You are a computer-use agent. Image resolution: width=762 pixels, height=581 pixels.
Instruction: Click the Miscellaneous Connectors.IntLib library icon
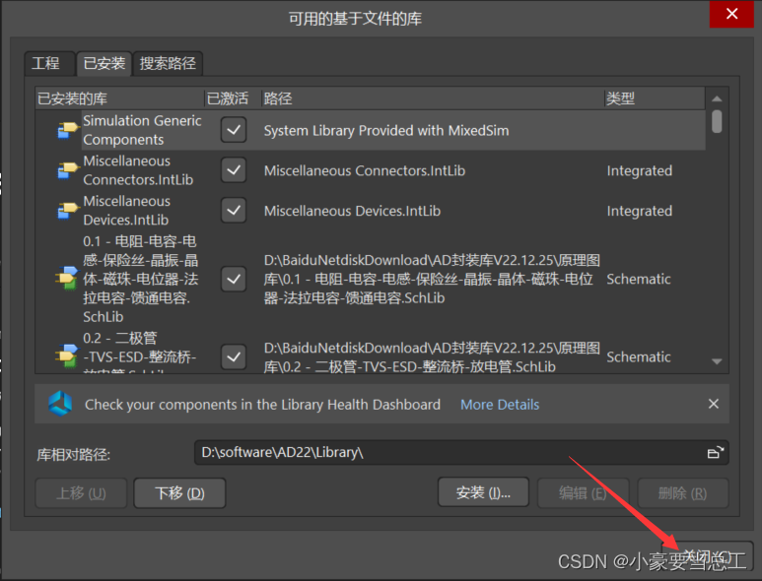(x=67, y=170)
